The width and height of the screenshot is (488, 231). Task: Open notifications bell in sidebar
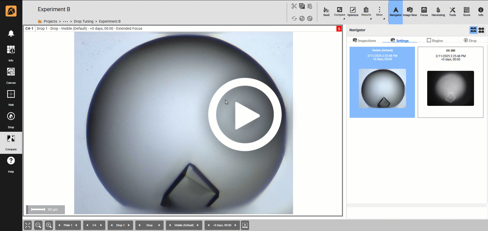coord(11,34)
